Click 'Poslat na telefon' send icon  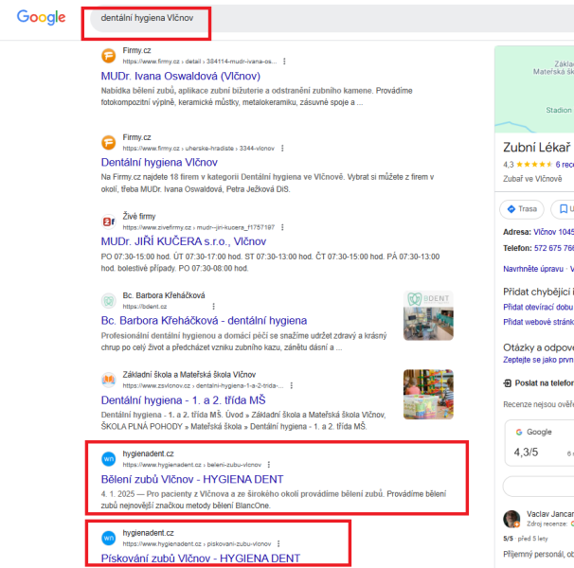click(x=508, y=383)
